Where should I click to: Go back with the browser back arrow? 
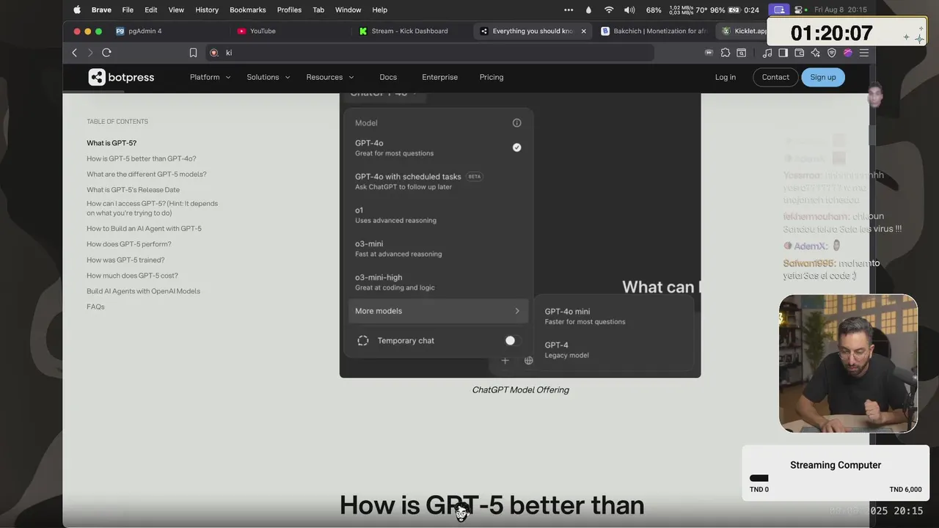point(74,53)
